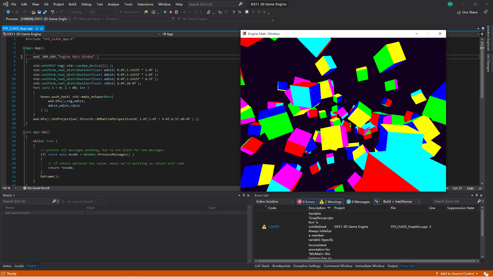Toggle the 2 Warnings filter
This screenshot has width=493, height=277.
[331, 202]
